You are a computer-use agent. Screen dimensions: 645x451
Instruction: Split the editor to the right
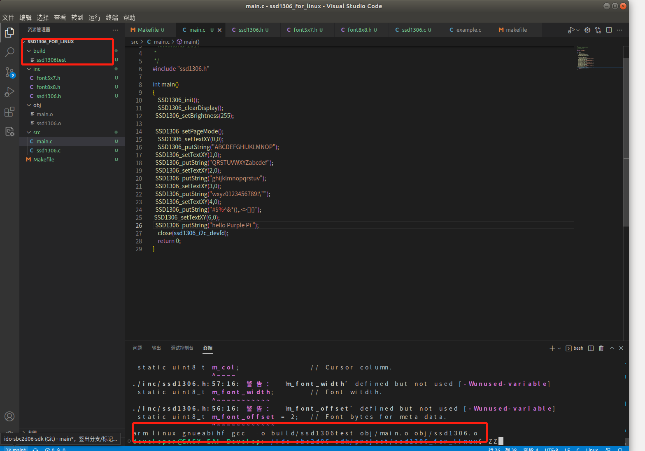(x=609, y=30)
